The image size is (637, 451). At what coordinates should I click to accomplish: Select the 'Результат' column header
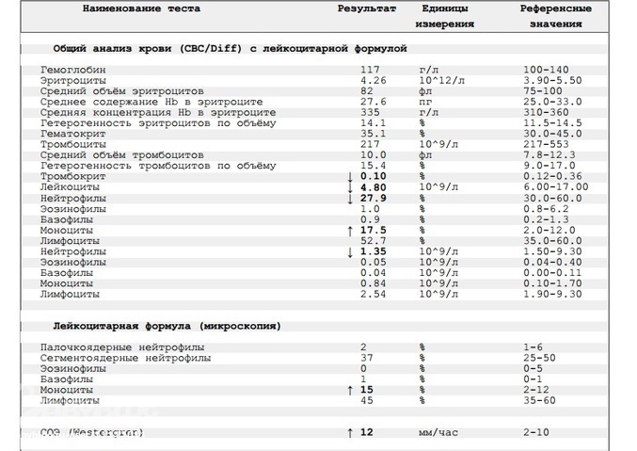point(366,8)
